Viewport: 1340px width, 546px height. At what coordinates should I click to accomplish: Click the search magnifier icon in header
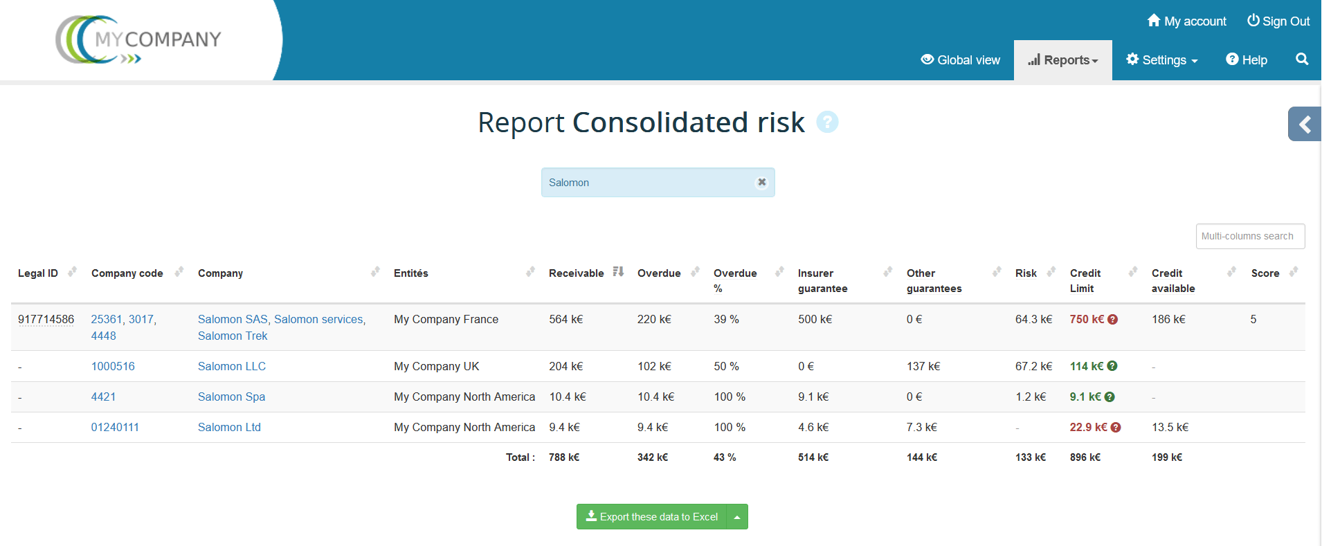[x=1302, y=60]
